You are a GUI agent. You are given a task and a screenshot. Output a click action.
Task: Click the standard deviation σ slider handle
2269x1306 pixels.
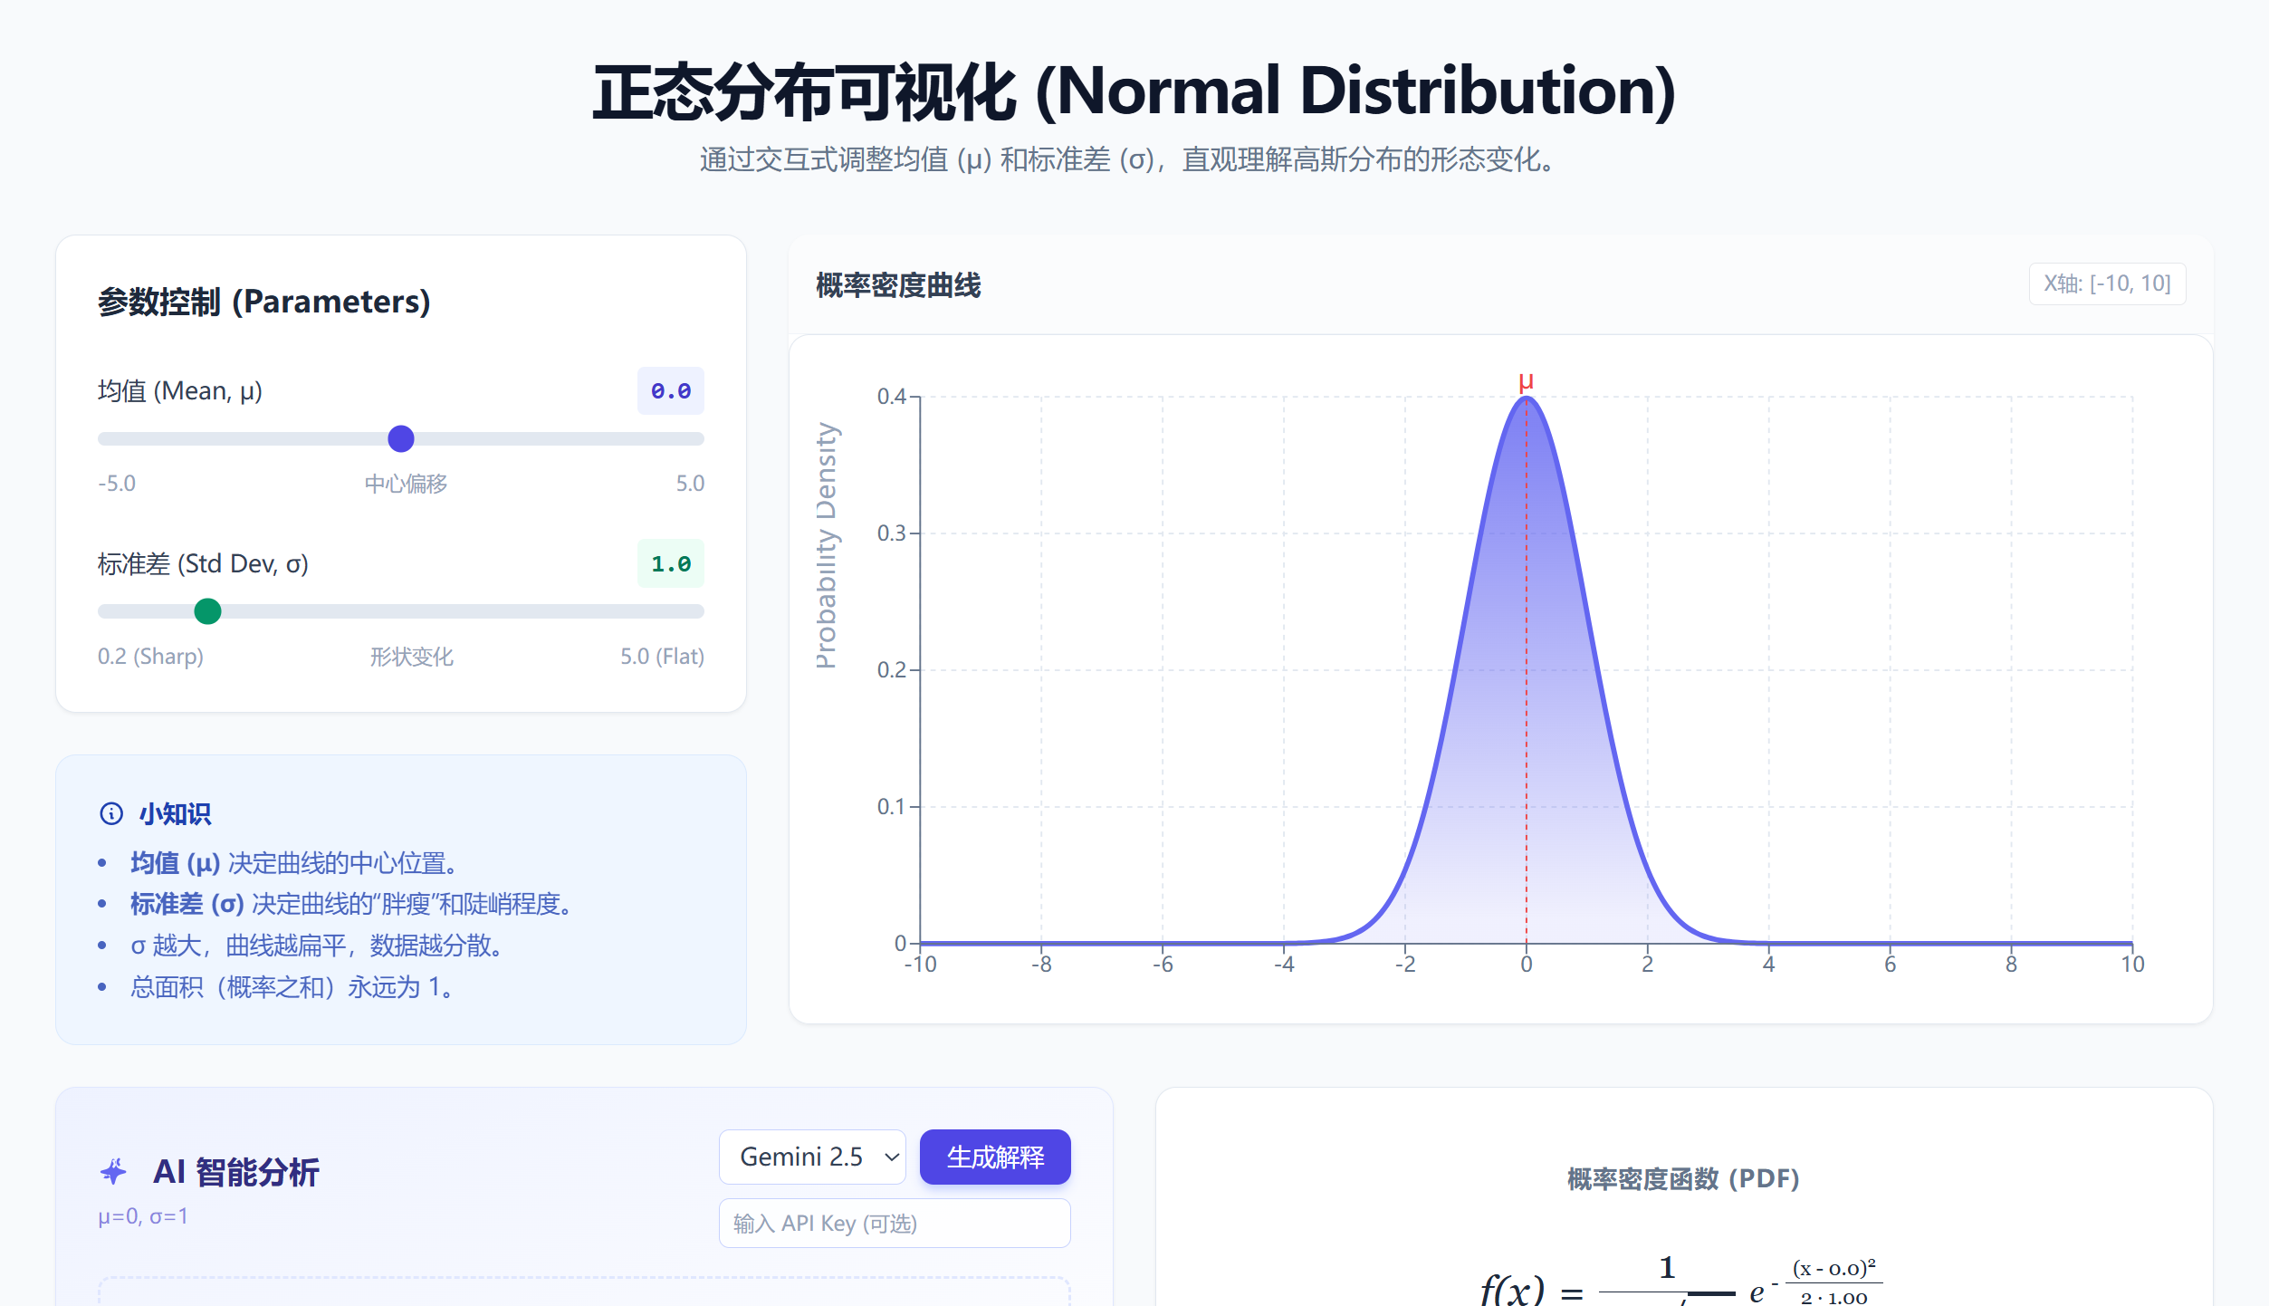coord(207,611)
